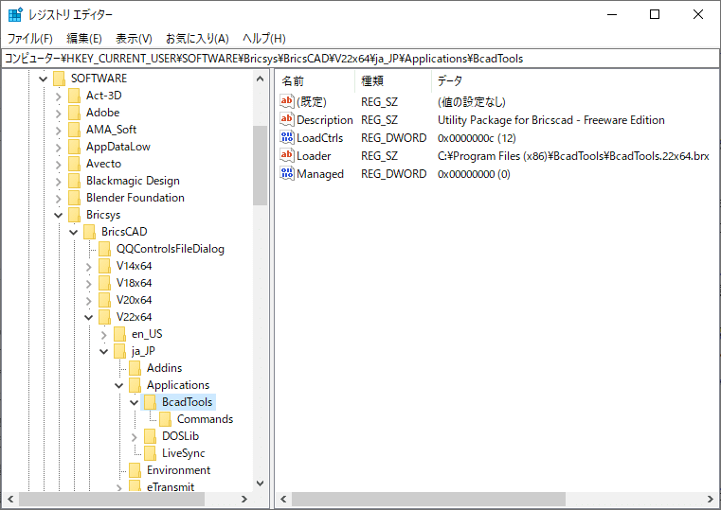
Task: Click the SOFTWARE folder icon
Action: click(x=59, y=79)
